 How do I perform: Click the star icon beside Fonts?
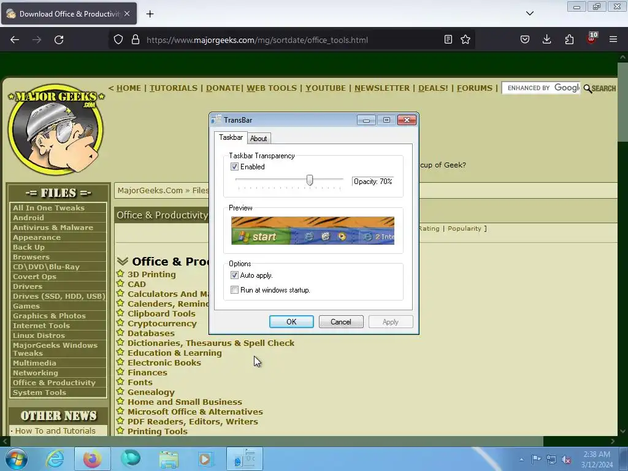tap(120, 381)
